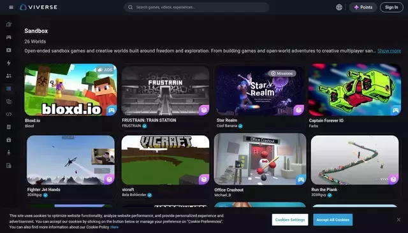Click the Missions tag on Star Realm
The width and height of the screenshot is (408, 233).
[x=282, y=73]
